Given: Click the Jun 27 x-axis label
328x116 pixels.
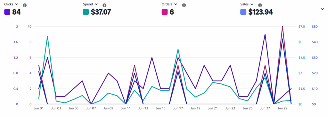Looking at the screenshot, I should [x=265, y=108].
